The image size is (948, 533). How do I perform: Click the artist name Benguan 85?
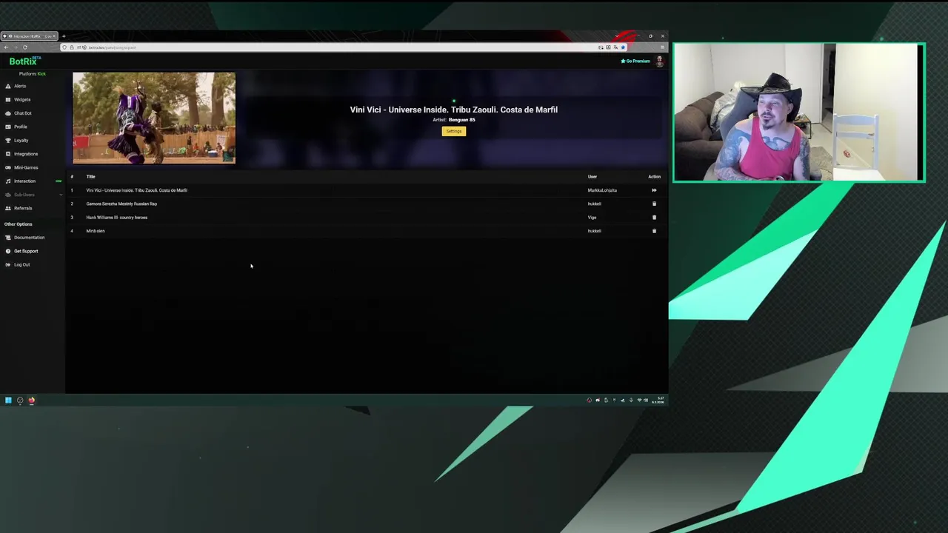[x=461, y=120]
